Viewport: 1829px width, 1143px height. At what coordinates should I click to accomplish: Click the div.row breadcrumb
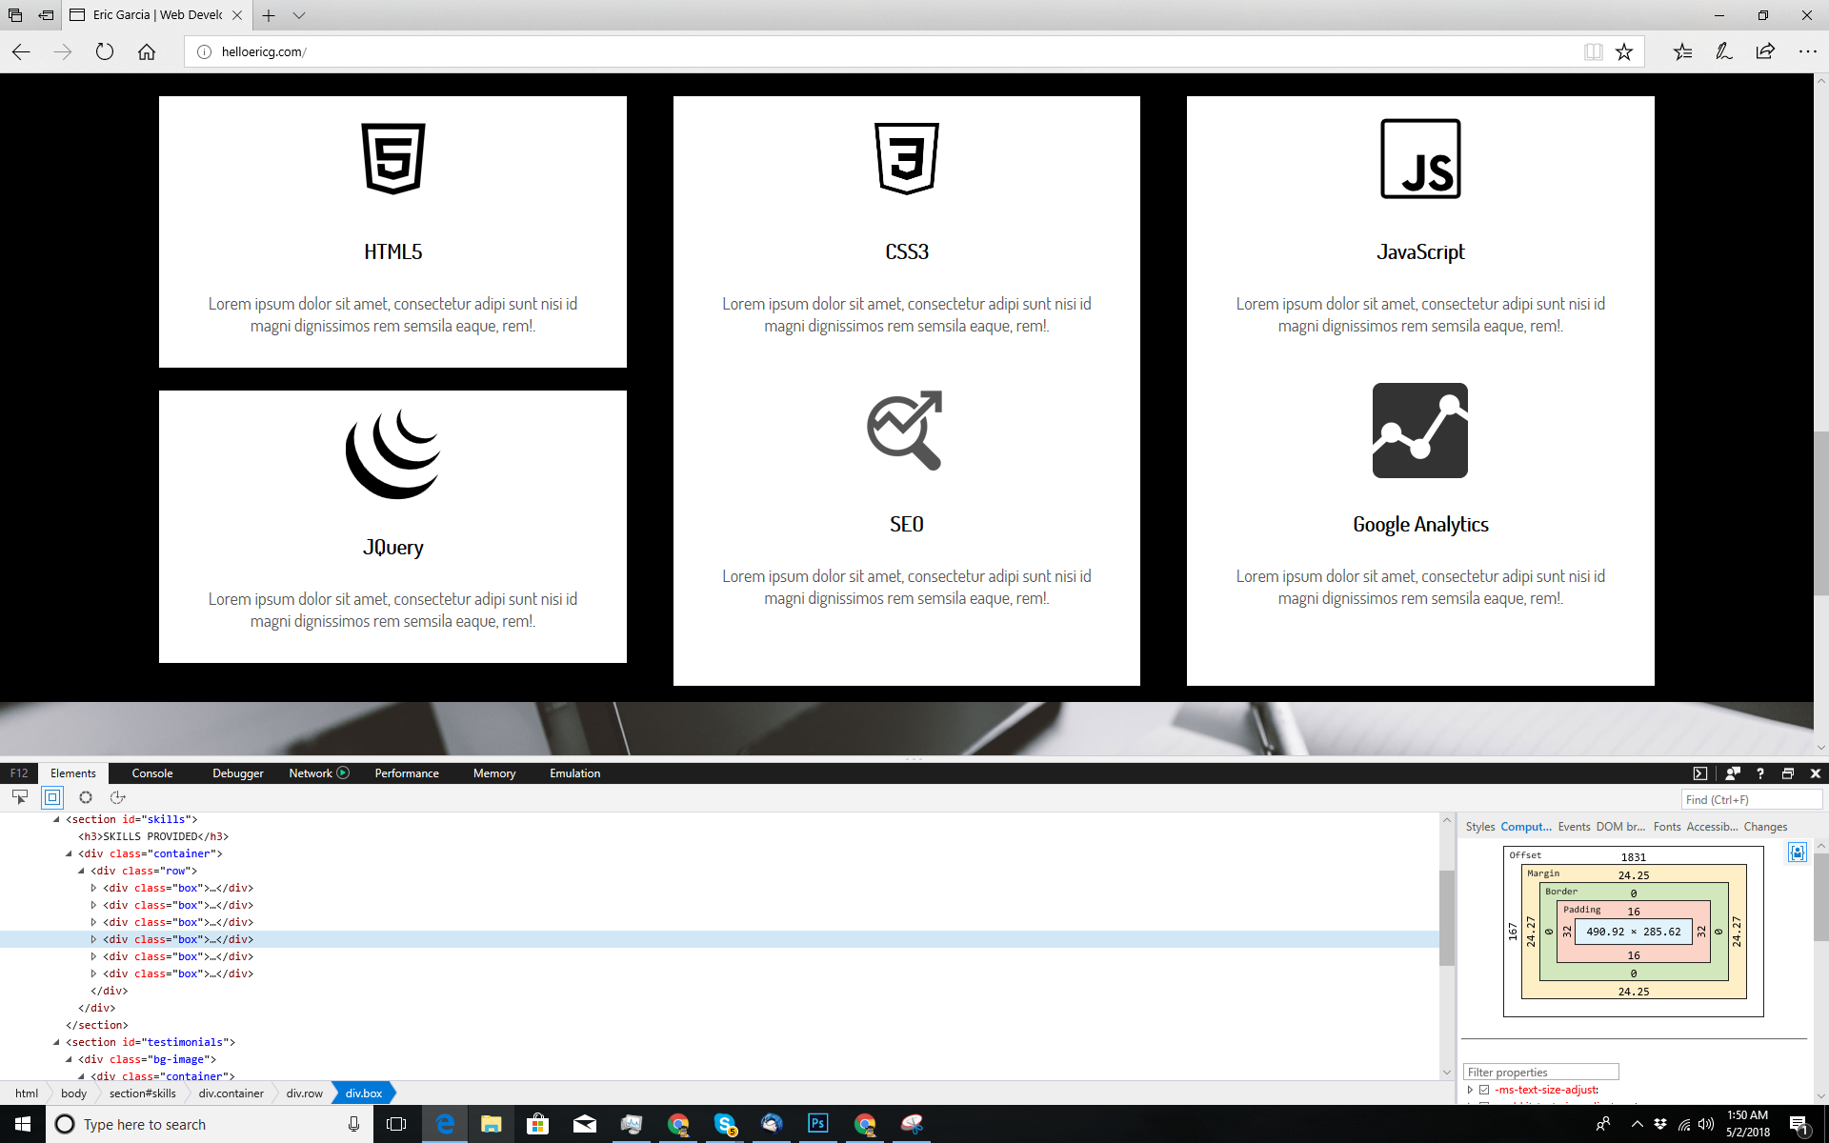[x=305, y=1093]
